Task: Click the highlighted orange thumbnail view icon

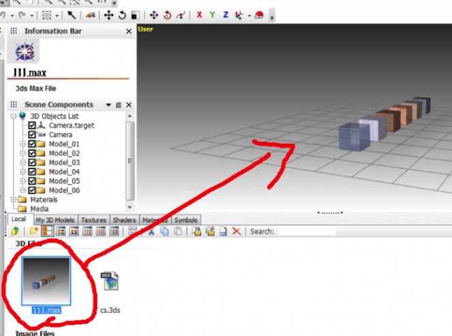Action: [x=48, y=231]
